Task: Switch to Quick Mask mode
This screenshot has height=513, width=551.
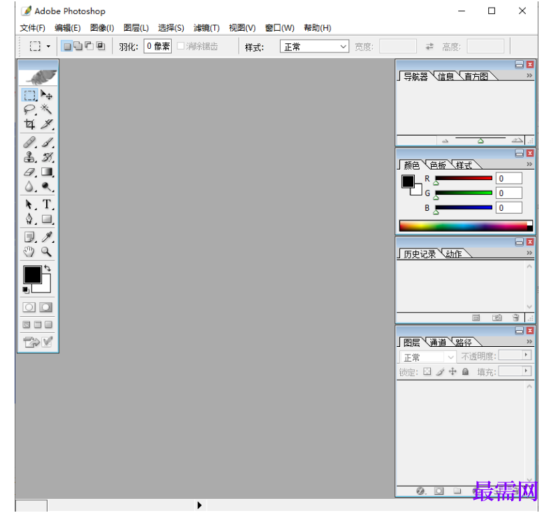Action: click(x=45, y=307)
